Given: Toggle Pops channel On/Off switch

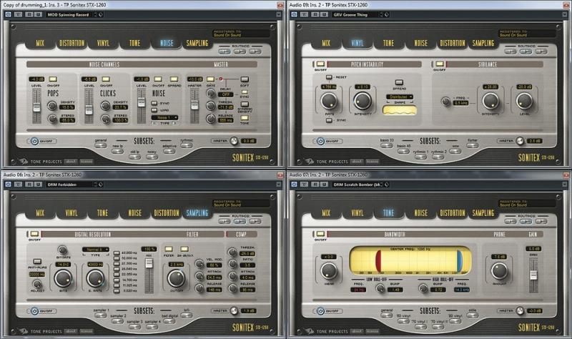Looking at the screenshot, I should pos(53,79).
